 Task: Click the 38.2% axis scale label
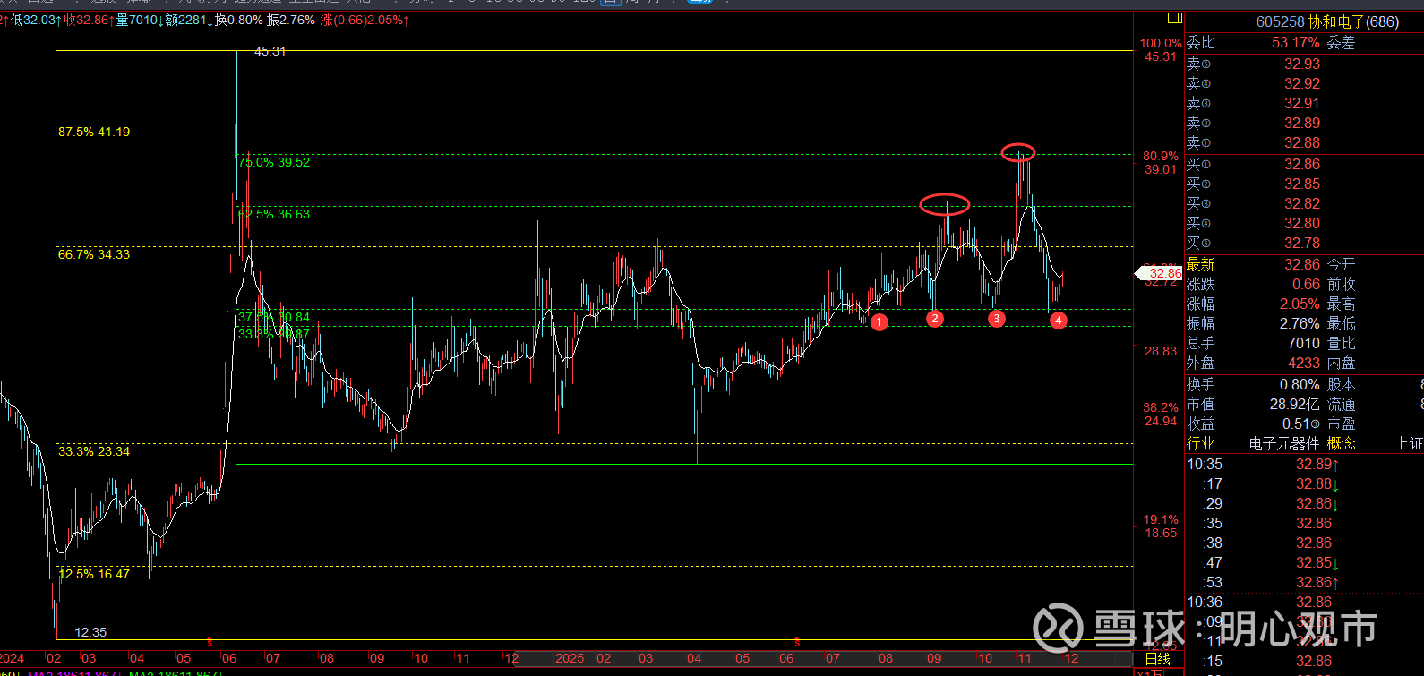tap(1161, 407)
